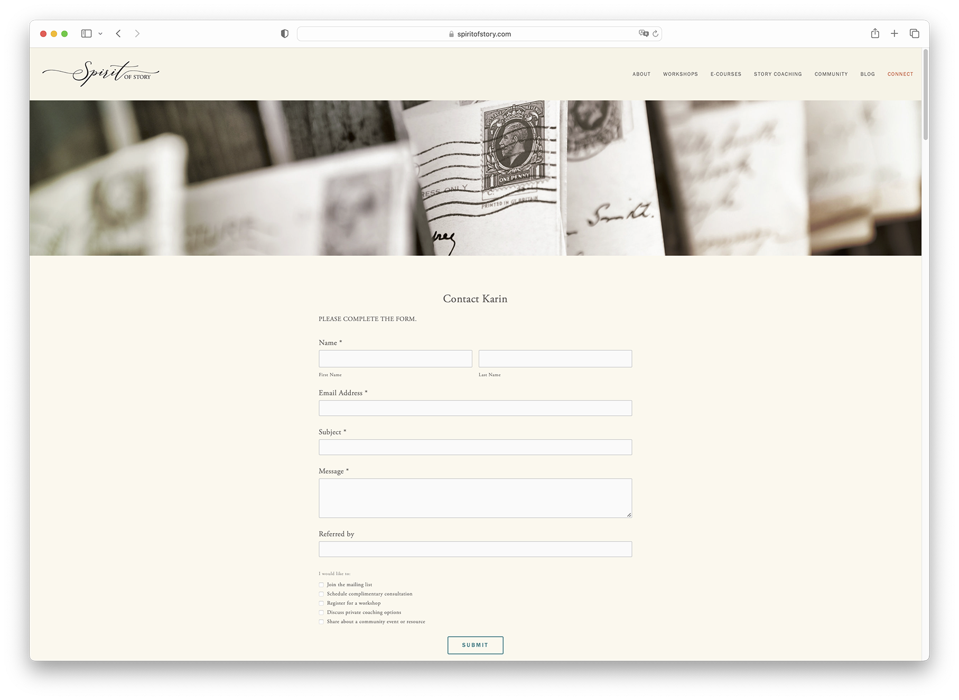
Task: Click the Subject input field
Action: pos(476,447)
